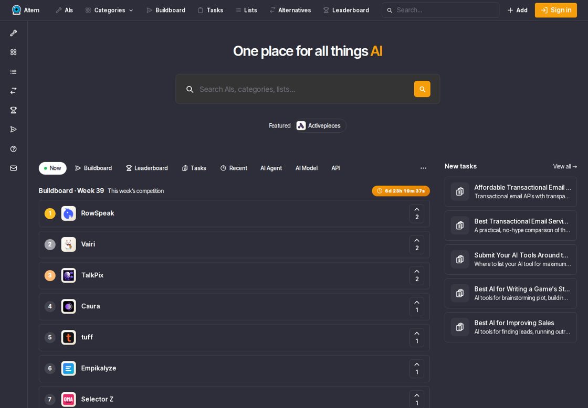Image resolution: width=588 pixels, height=408 pixels.
Task: Click the Sign in button
Action: pos(556,10)
